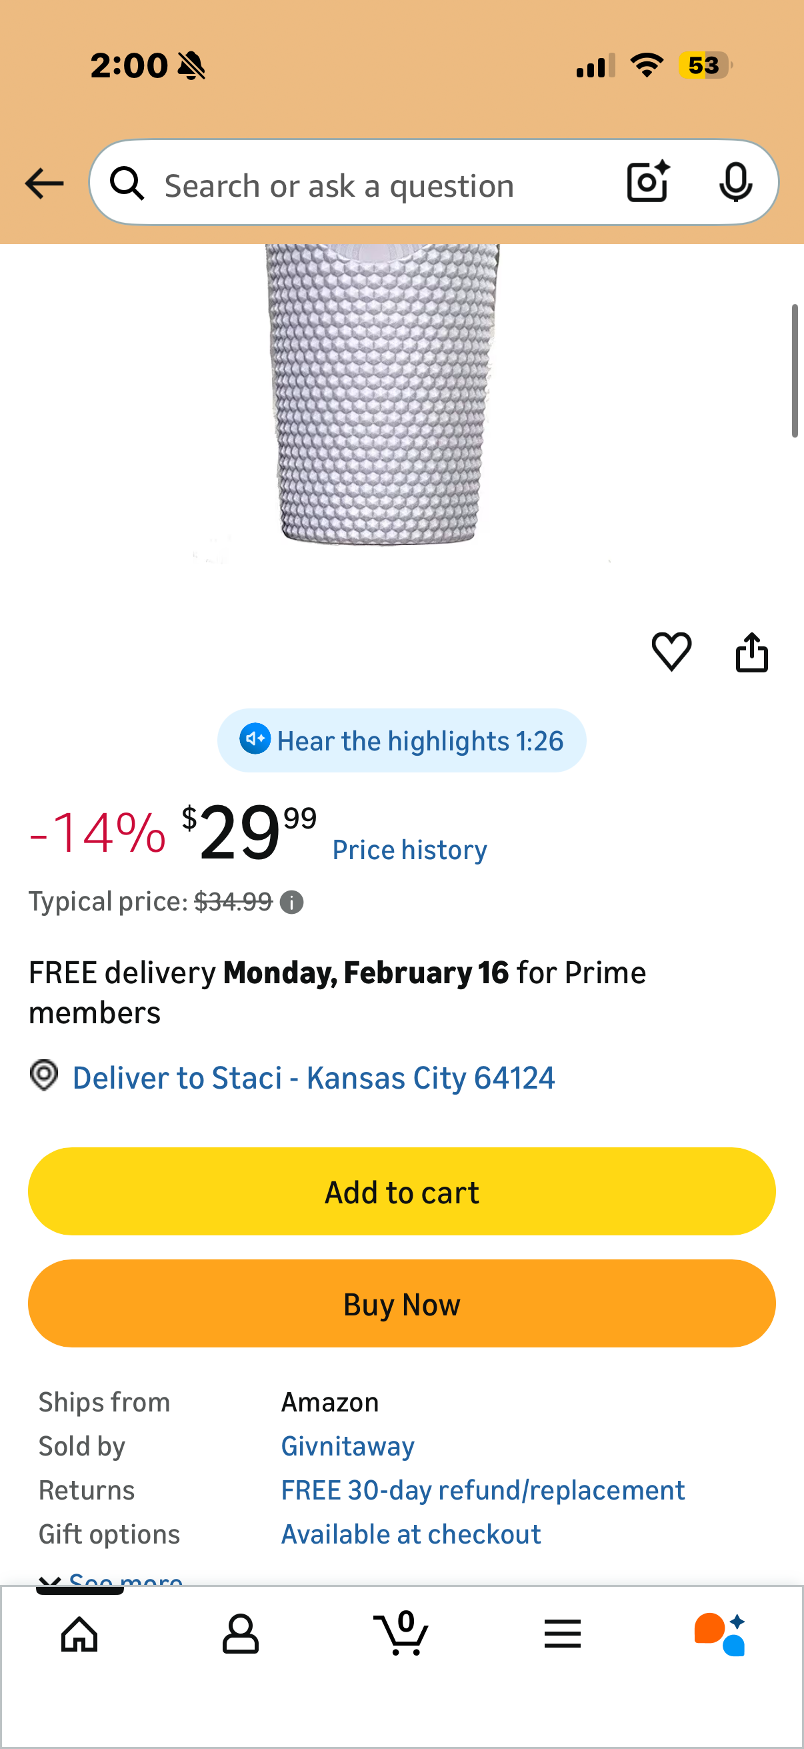The width and height of the screenshot is (804, 1749).
Task: Open the hamburger menu at bottom
Action: coord(563,1634)
